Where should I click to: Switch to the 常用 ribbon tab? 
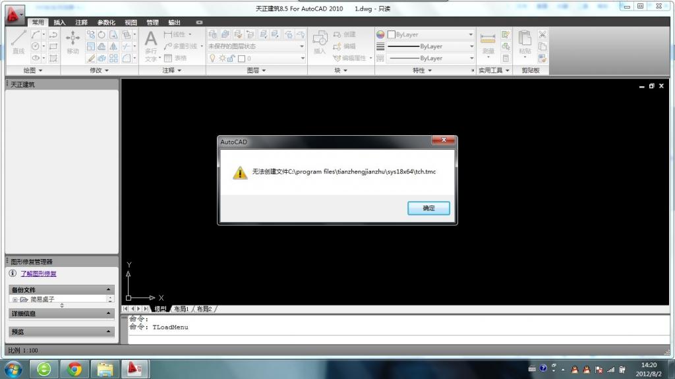(x=38, y=22)
